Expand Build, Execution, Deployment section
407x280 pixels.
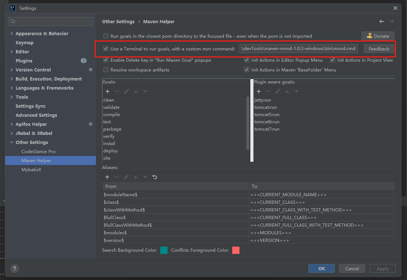point(12,79)
